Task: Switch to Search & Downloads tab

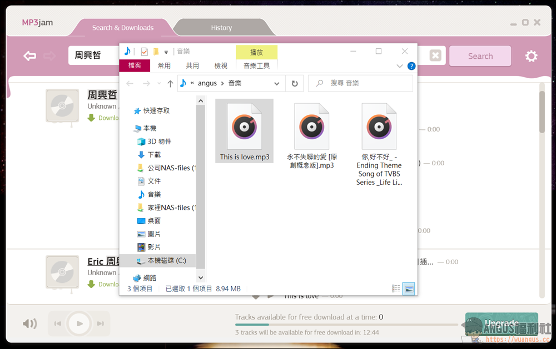Action: point(123,28)
